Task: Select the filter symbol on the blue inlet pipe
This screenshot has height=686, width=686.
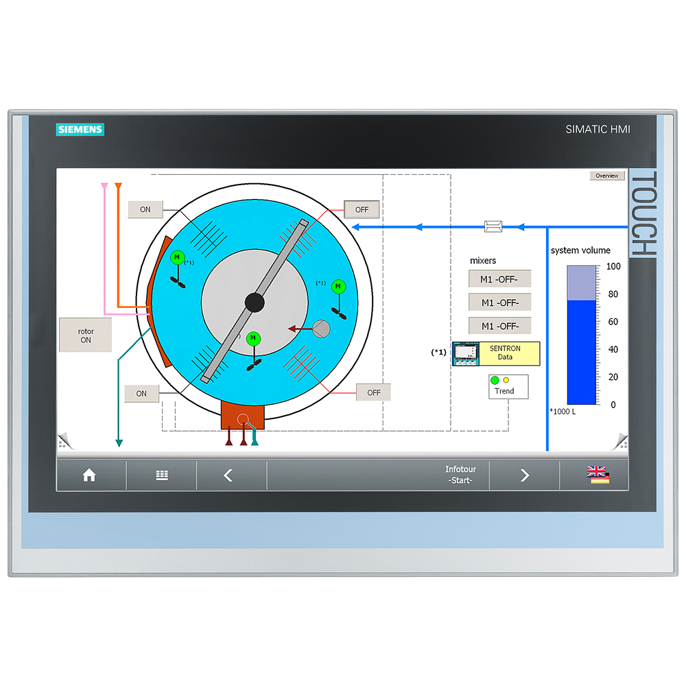Action: (493, 226)
